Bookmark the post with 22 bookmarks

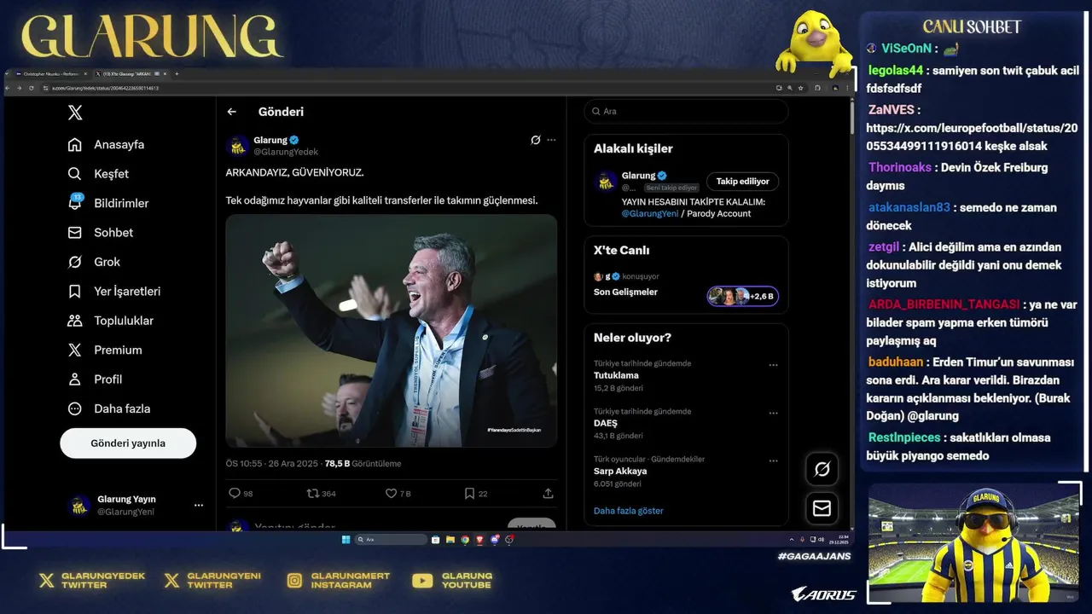click(x=469, y=494)
